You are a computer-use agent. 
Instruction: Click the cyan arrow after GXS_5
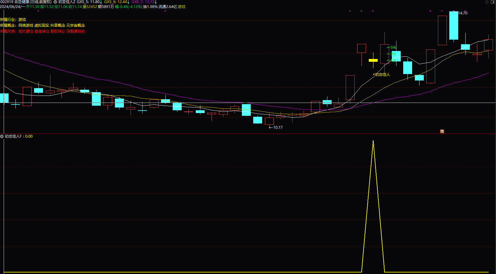click(x=101, y=2)
